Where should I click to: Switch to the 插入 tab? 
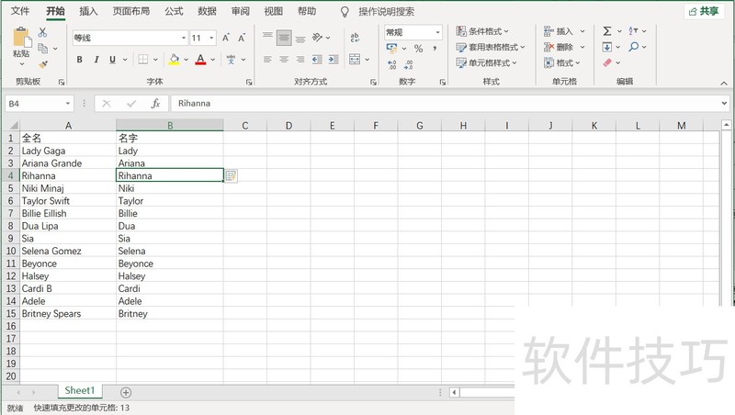pos(88,11)
